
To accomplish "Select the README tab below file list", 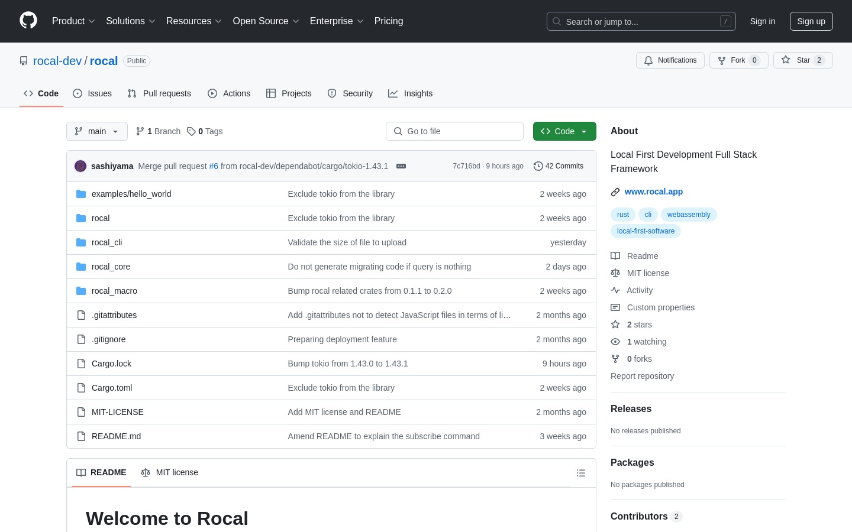I will tap(101, 472).
